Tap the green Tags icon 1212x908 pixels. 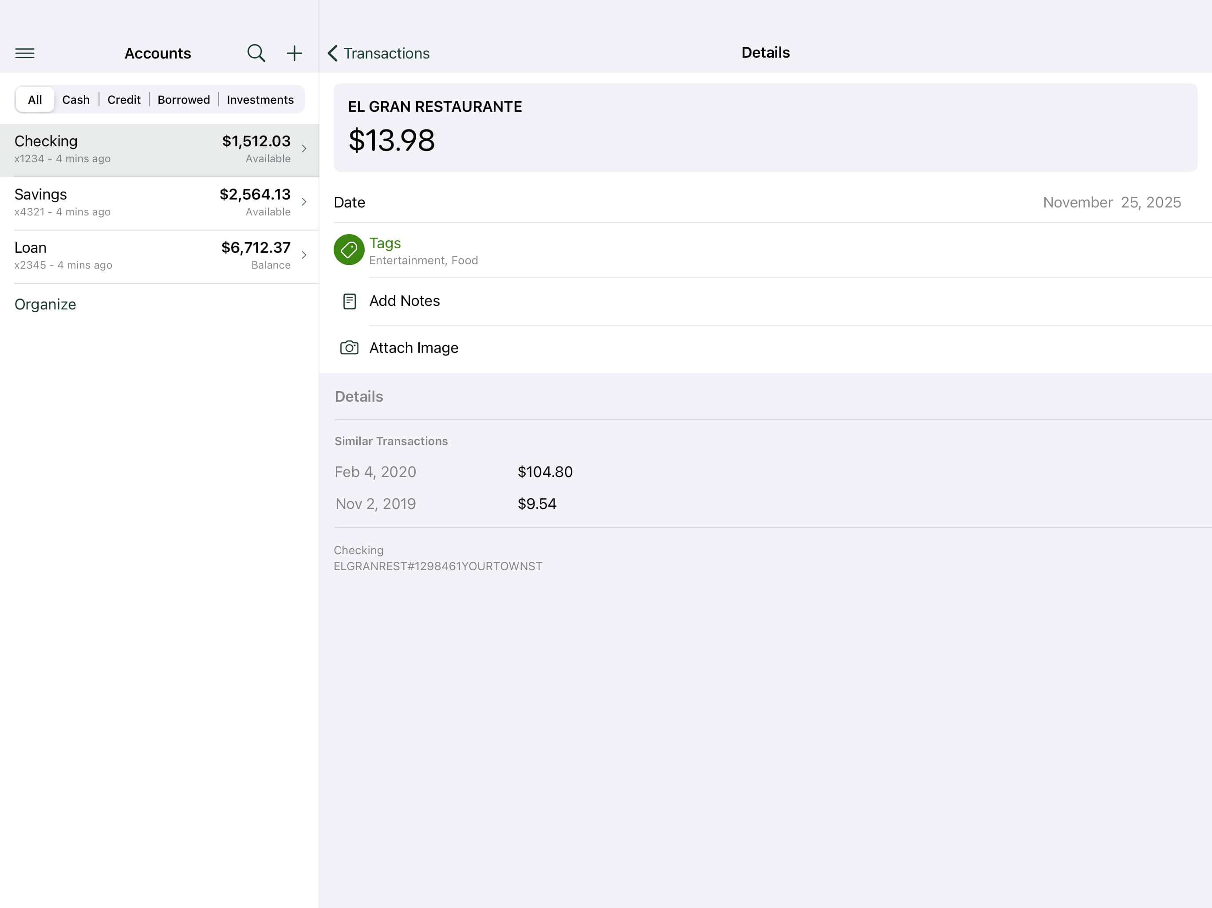349,250
